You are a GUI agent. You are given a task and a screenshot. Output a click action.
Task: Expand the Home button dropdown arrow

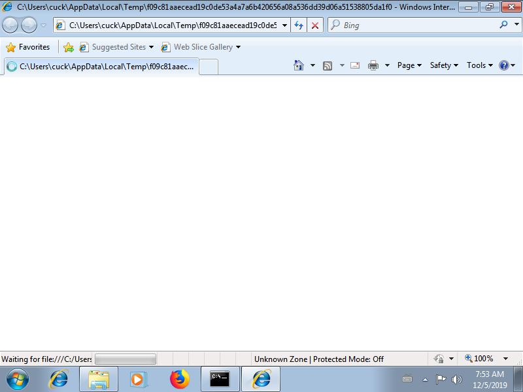click(312, 65)
